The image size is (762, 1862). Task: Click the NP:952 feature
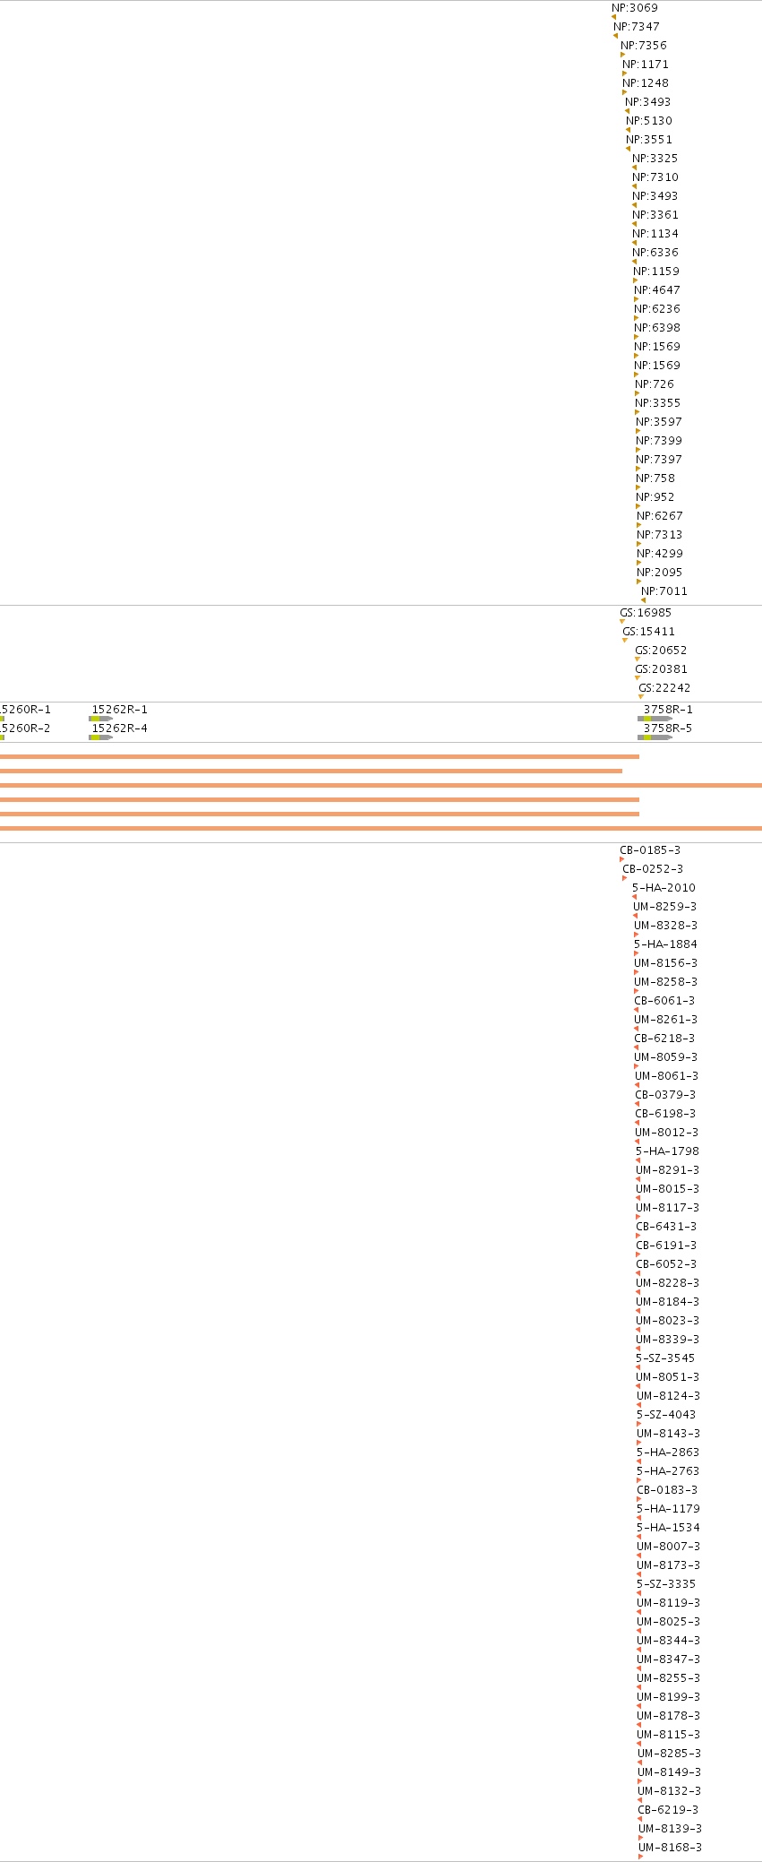coord(655,497)
